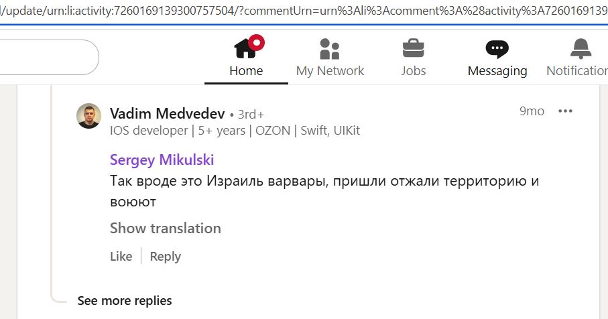
Task: Click the LinkedIn search field
Action: 49,57
